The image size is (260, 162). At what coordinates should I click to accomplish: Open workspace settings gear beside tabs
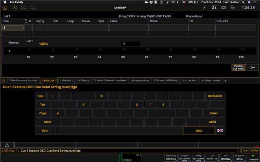pyautogui.click(x=4, y=81)
